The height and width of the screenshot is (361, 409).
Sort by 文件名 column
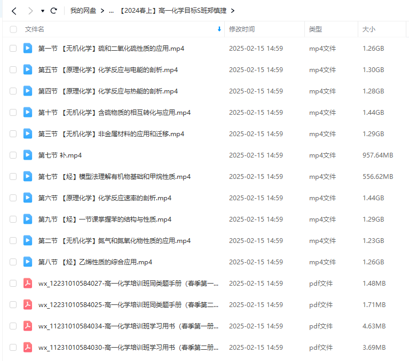coord(34,29)
